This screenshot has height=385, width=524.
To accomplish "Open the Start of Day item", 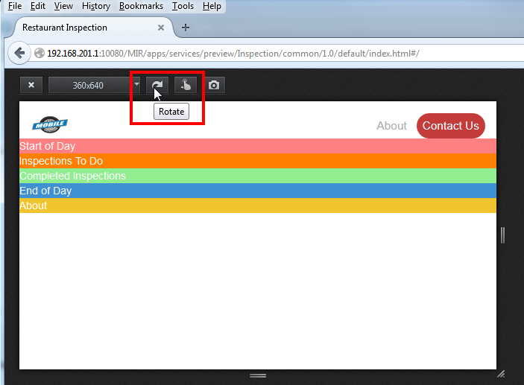I will [258, 146].
